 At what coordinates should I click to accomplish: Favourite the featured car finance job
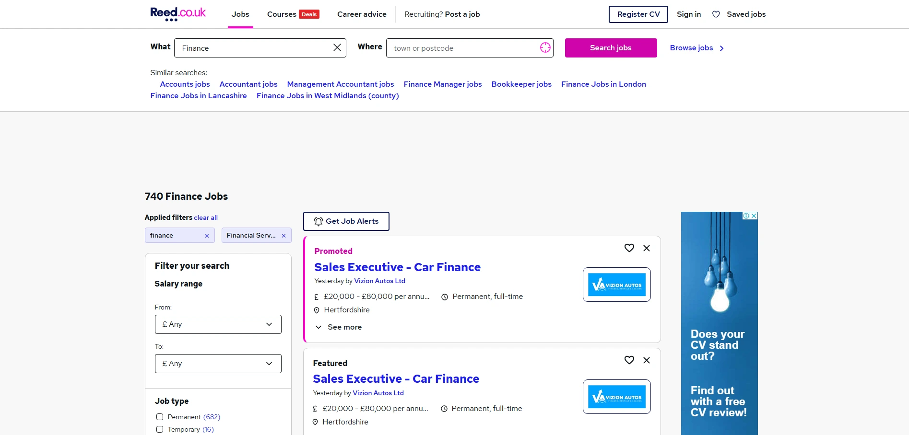629,360
